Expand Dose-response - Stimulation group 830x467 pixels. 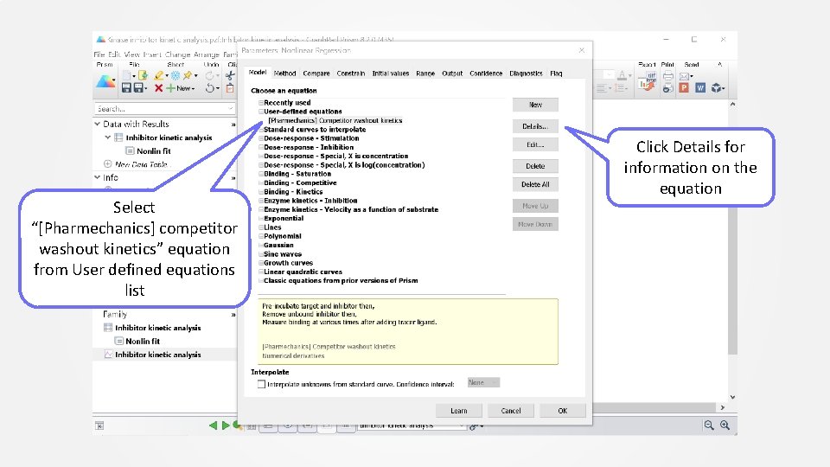[261, 138]
